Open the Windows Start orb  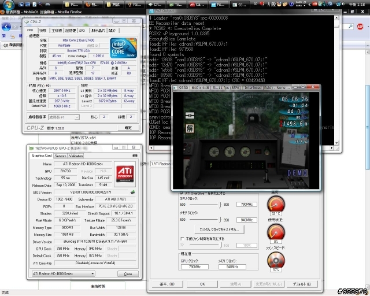pyautogui.click(x=9, y=4)
